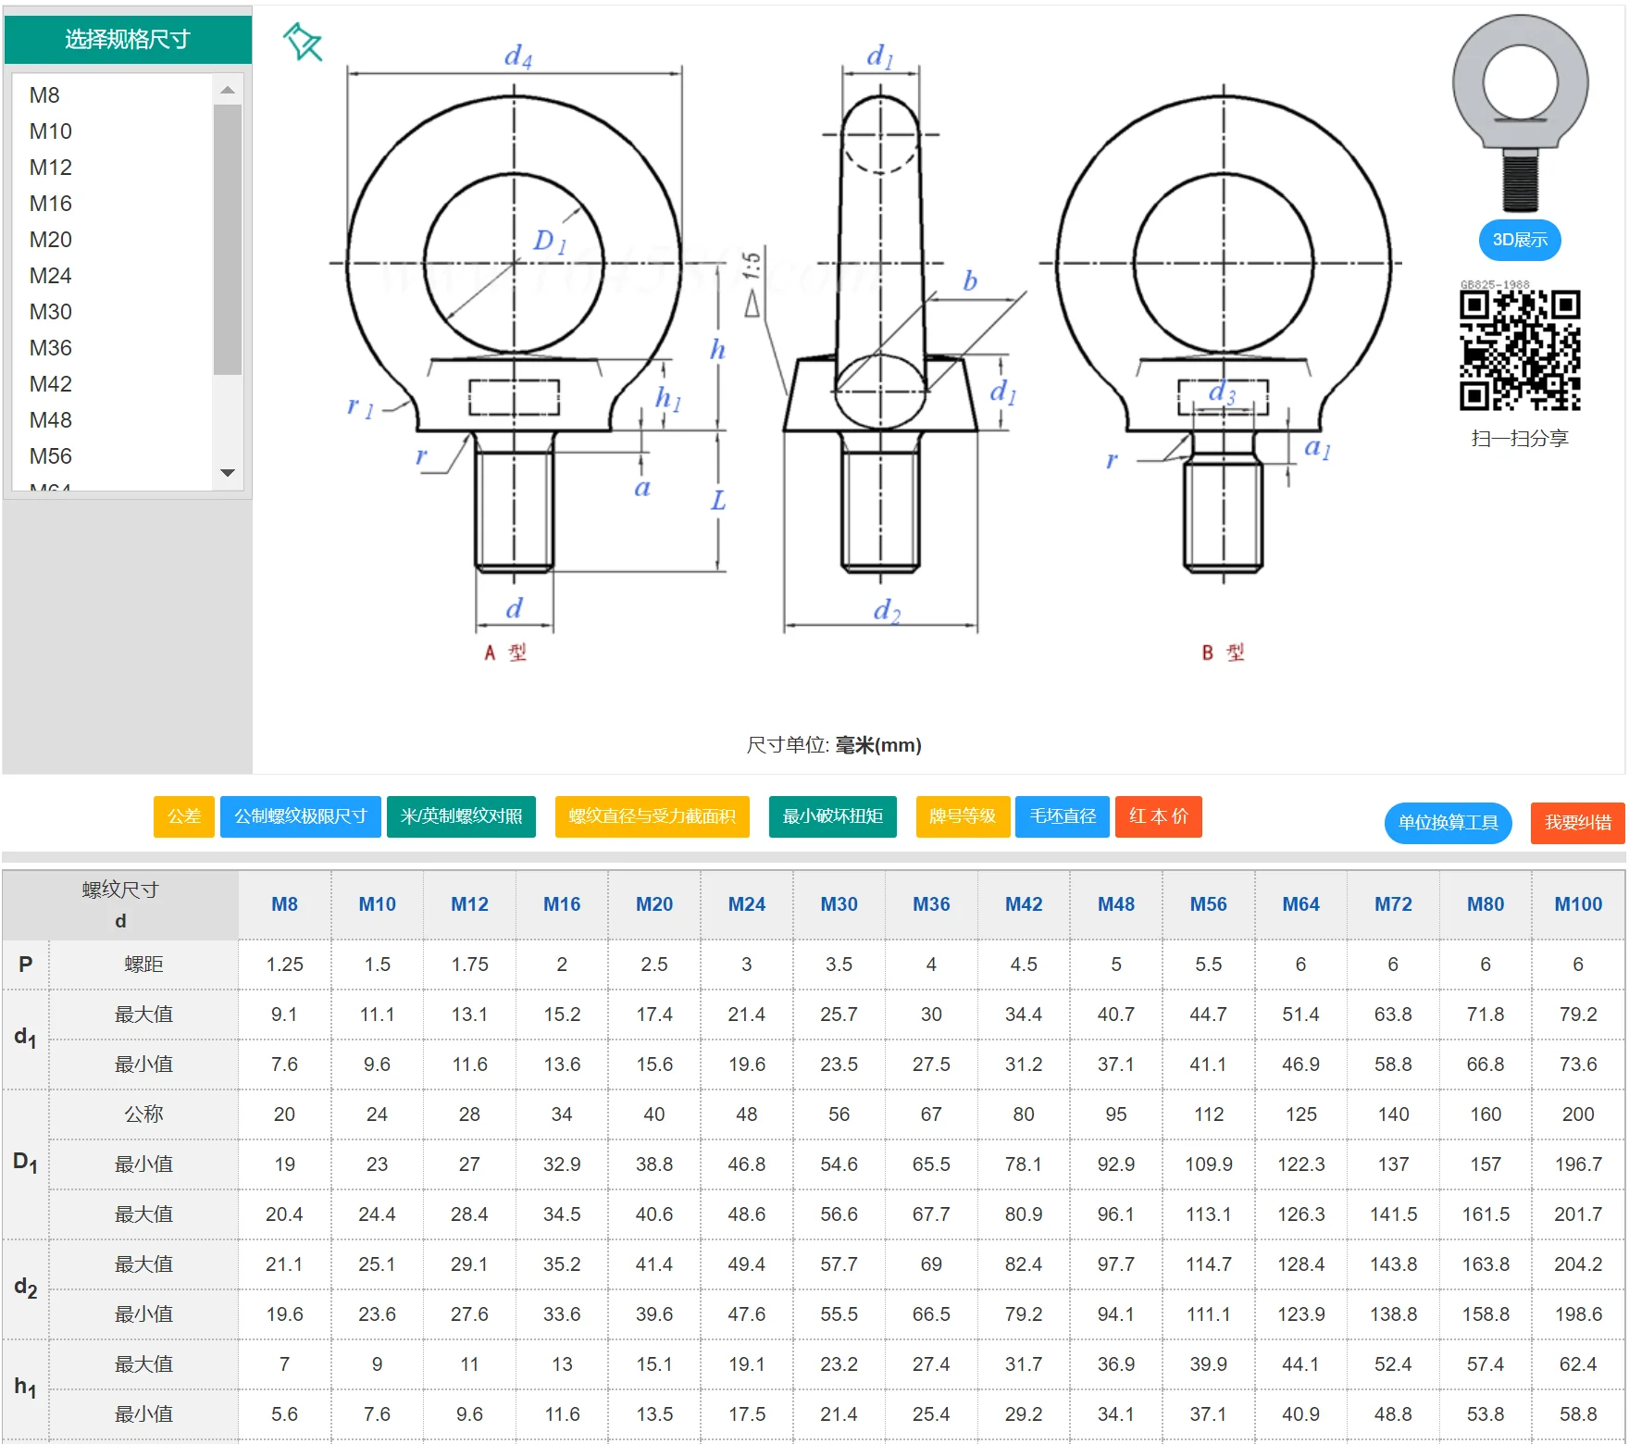Viewport: 1629px width, 1444px height.
Task: Select M56 in the size list
Action: [51, 455]
